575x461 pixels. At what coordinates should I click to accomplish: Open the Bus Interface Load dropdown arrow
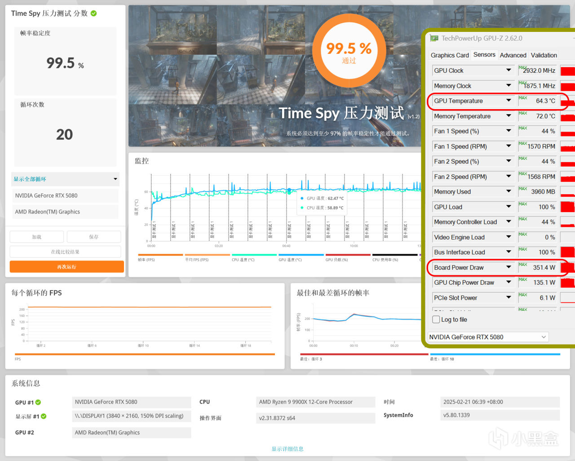(509, 252)
